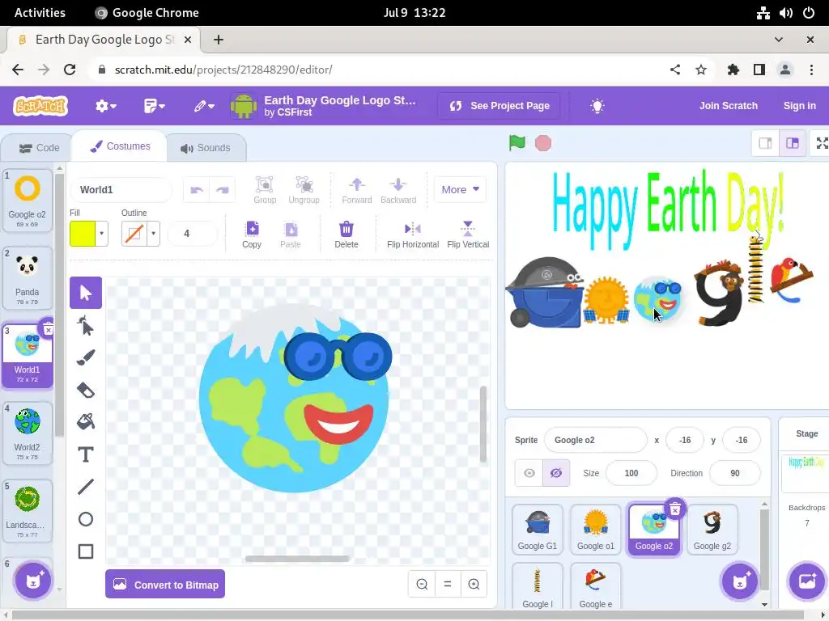Screen dimensions: 829x621
Task: Click the Scratch logo
Action: coord(40,106)
